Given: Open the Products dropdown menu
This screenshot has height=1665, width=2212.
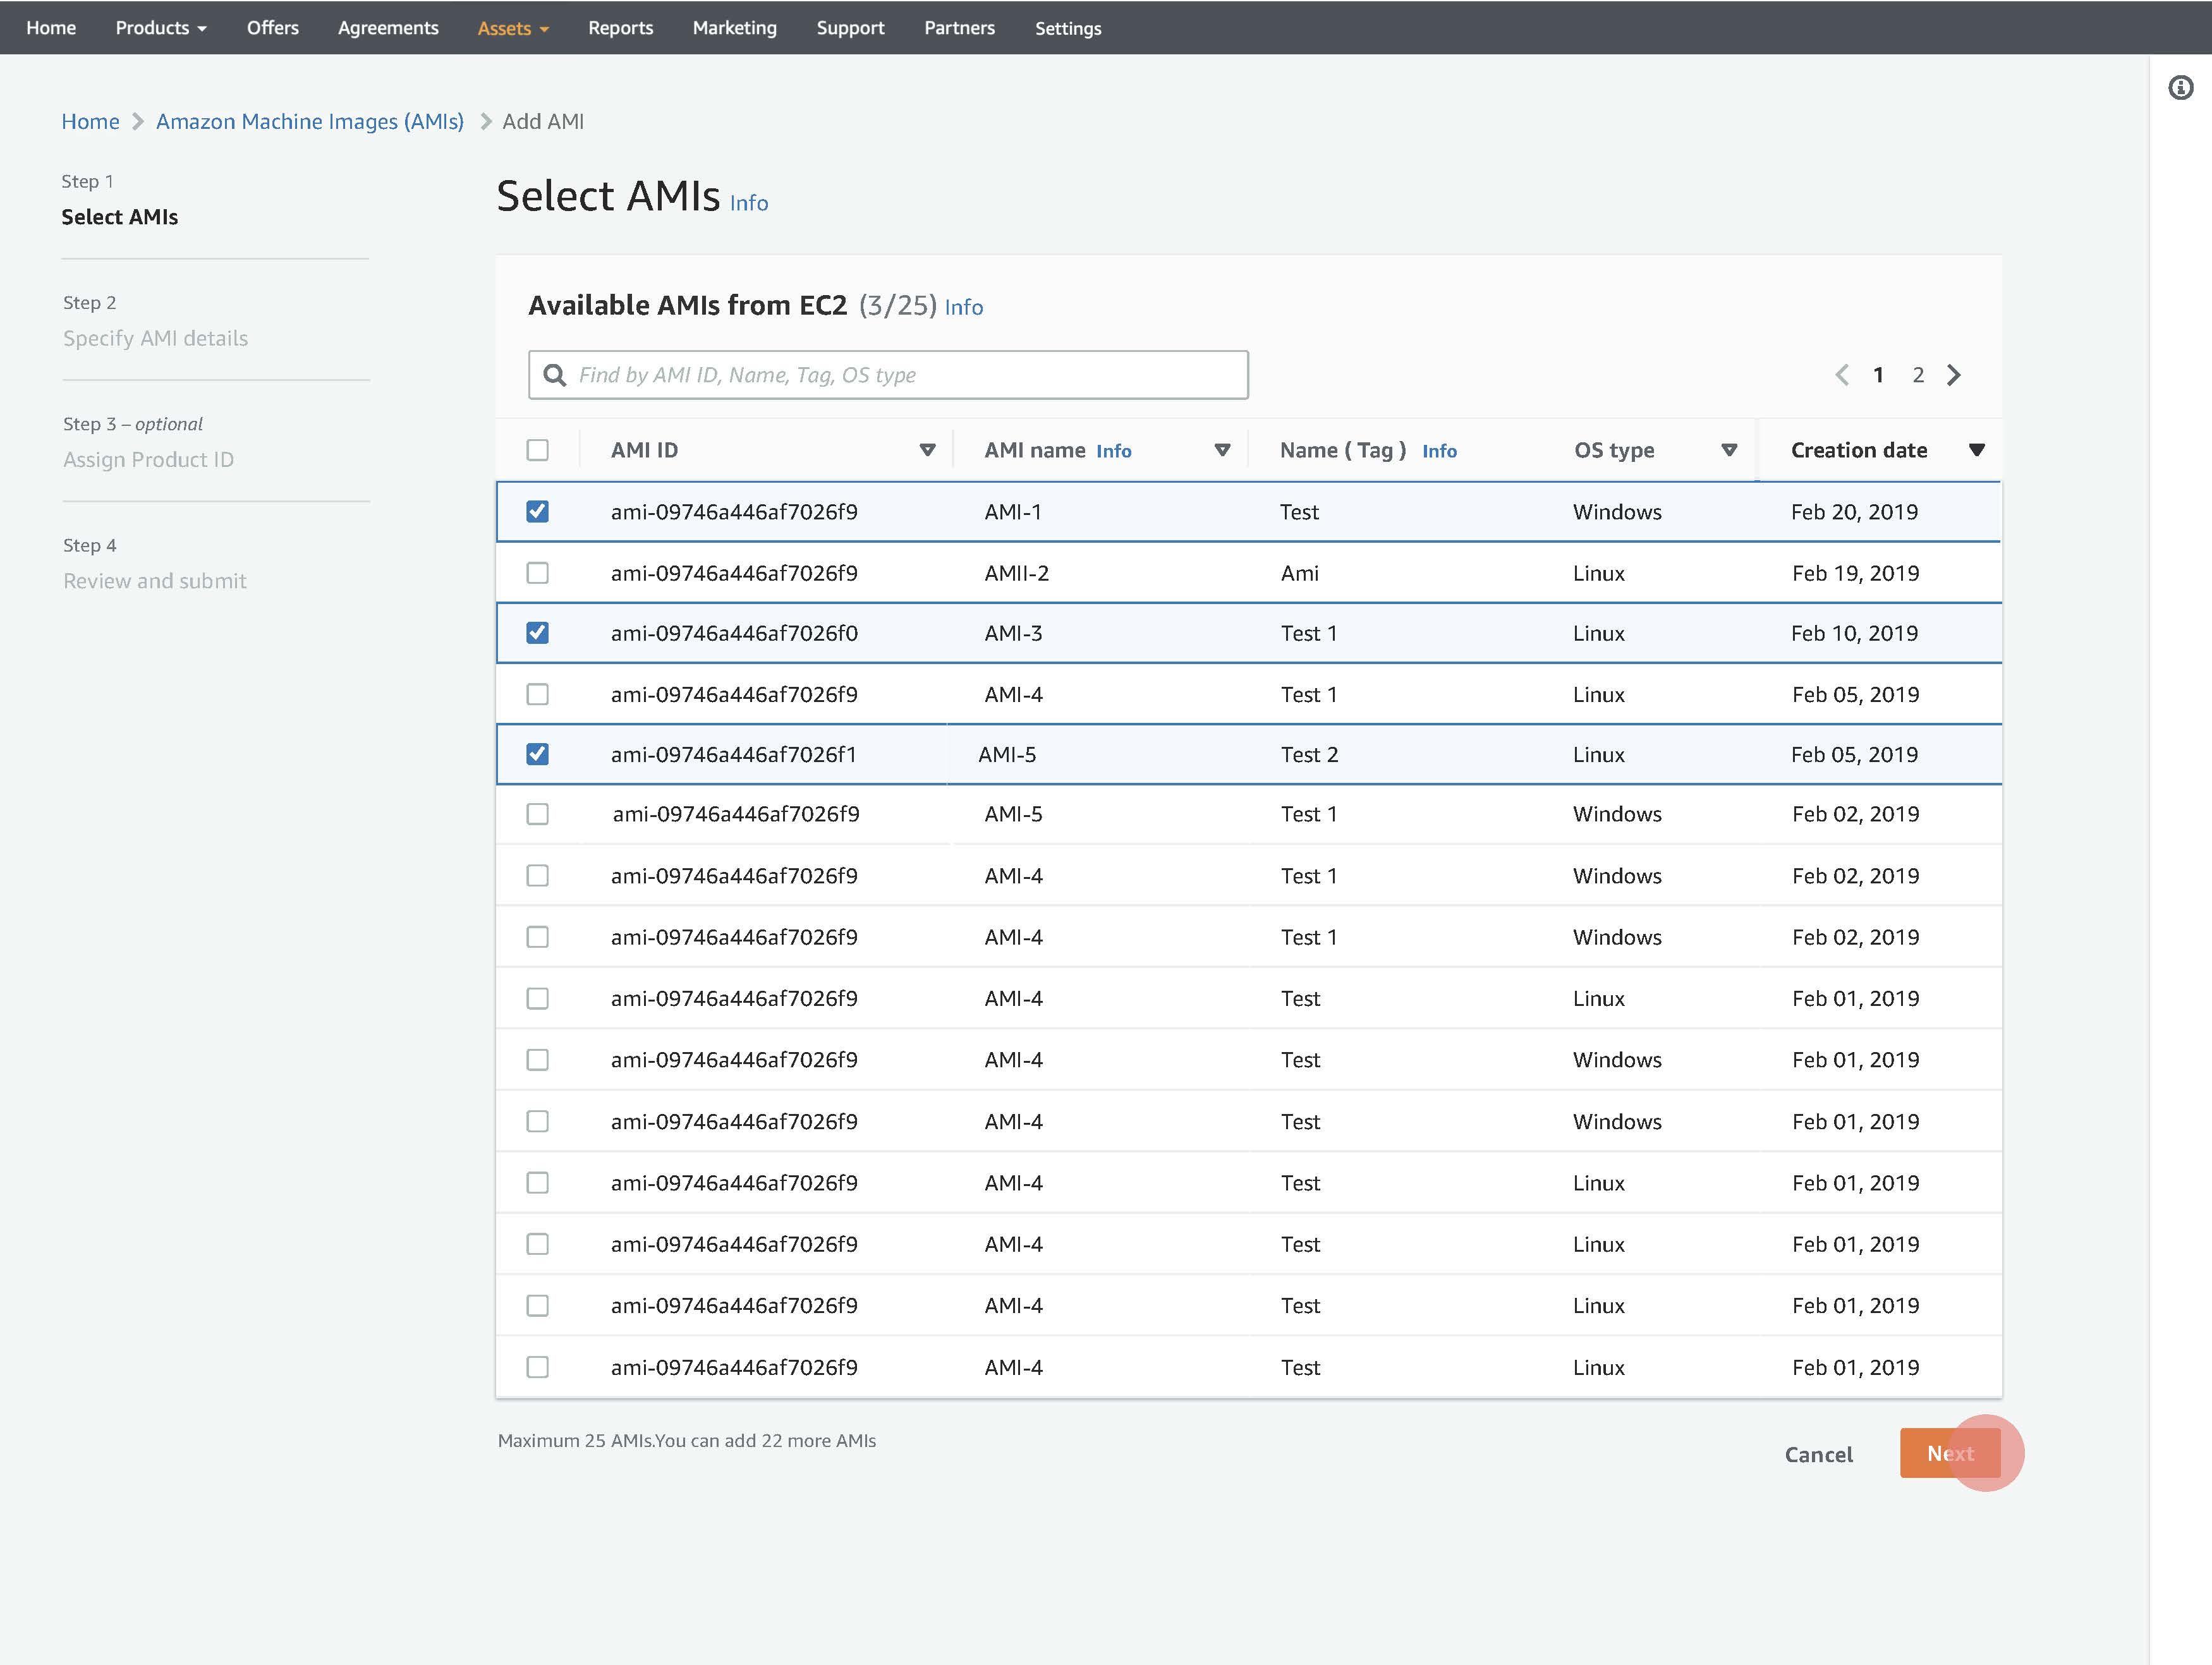Looking at the screenshot, I should 161,28.
